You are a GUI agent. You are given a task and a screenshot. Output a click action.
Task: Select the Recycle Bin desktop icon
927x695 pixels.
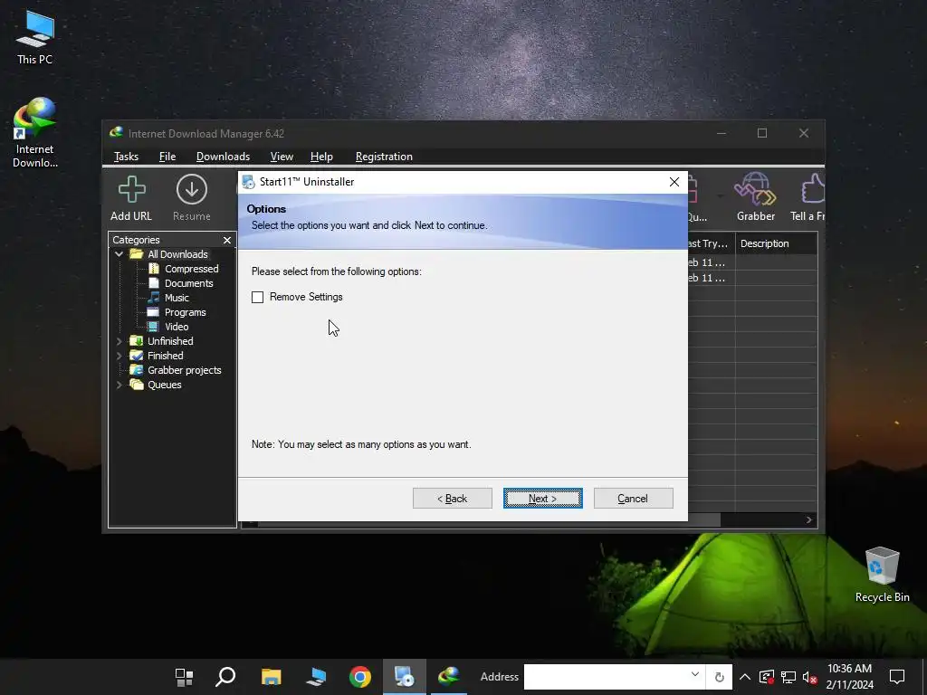[x=882, y=575]
